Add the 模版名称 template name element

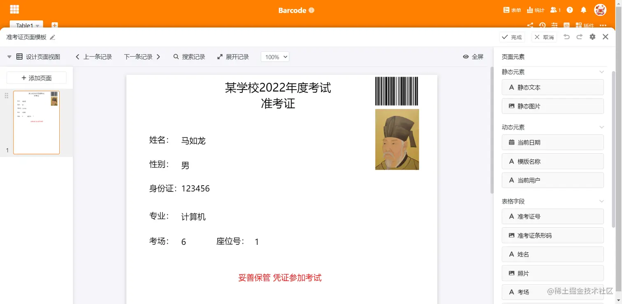552,161
